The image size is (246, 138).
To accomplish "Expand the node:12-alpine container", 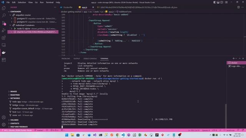I will [12, 29].
